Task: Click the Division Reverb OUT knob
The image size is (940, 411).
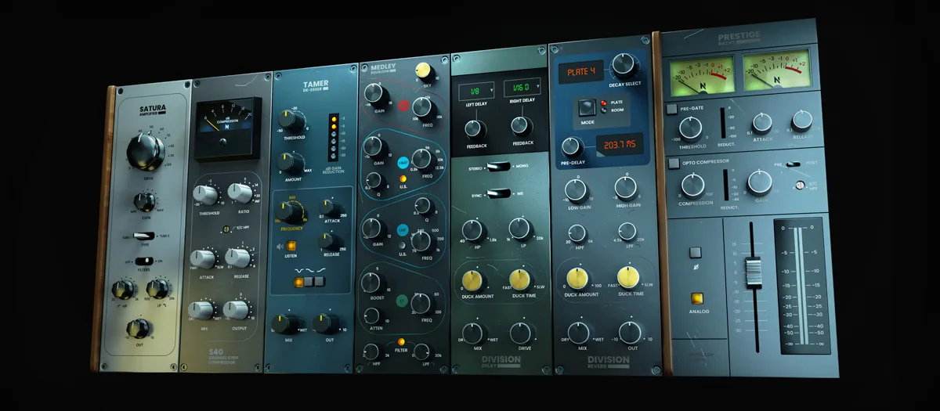Action: [x=630, y=333]
